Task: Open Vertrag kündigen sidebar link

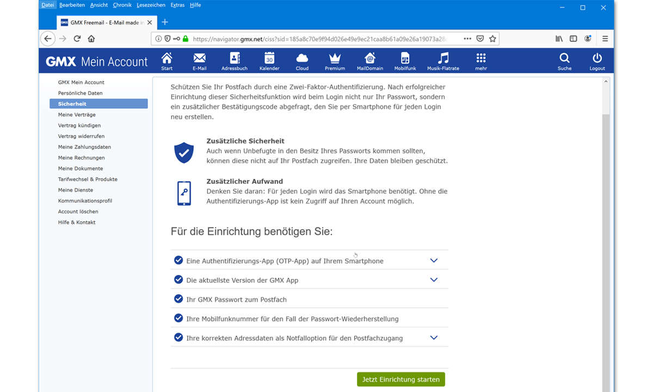Action: point(79,125)
